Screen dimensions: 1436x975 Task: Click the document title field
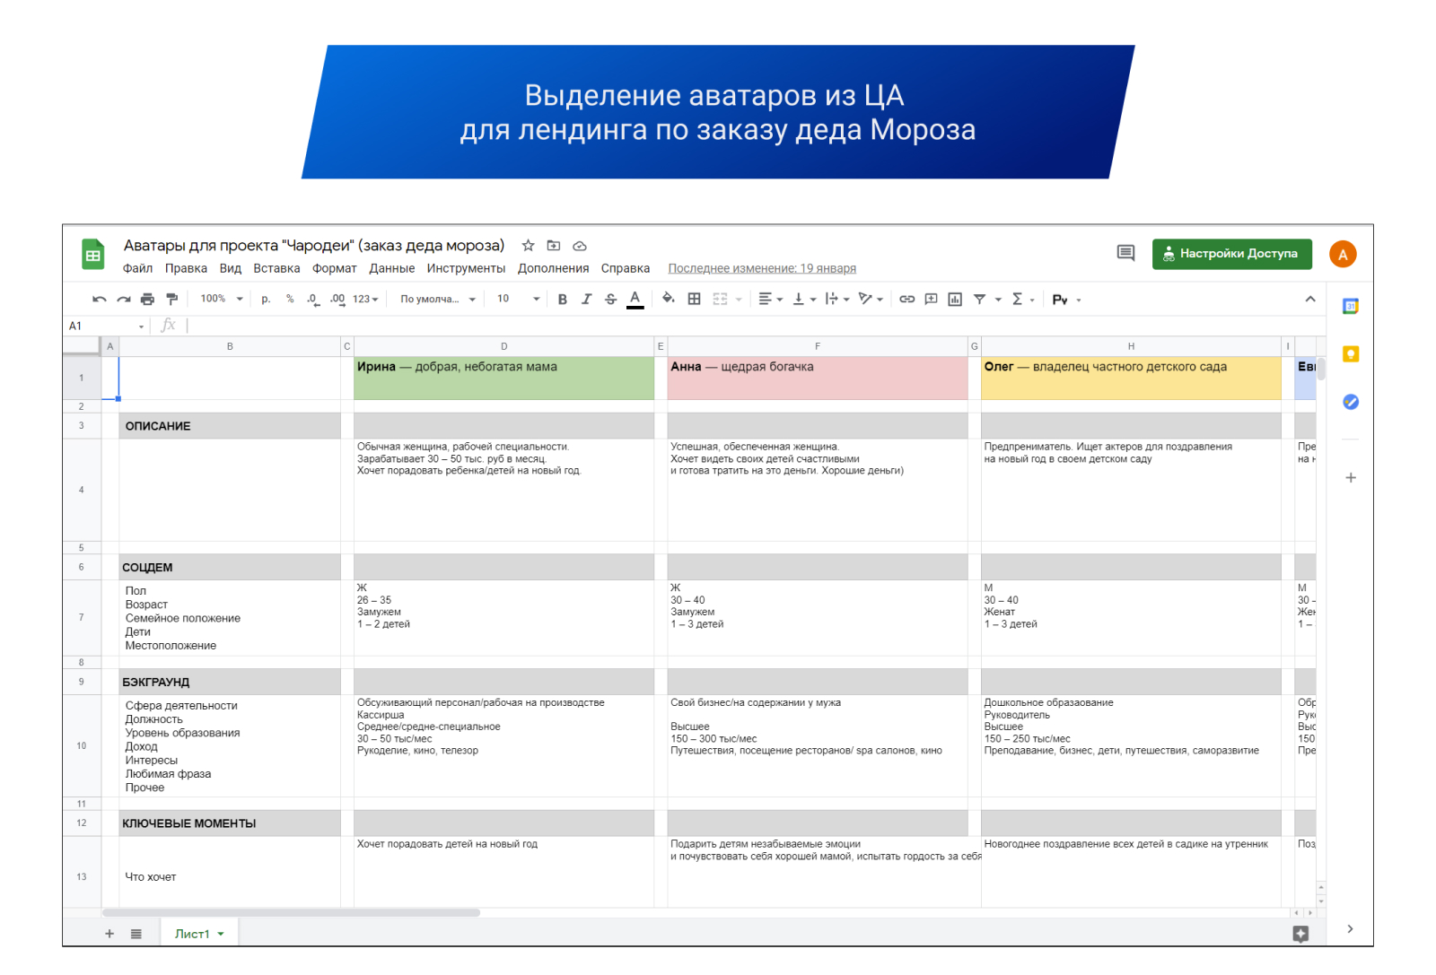pos(314,246)
